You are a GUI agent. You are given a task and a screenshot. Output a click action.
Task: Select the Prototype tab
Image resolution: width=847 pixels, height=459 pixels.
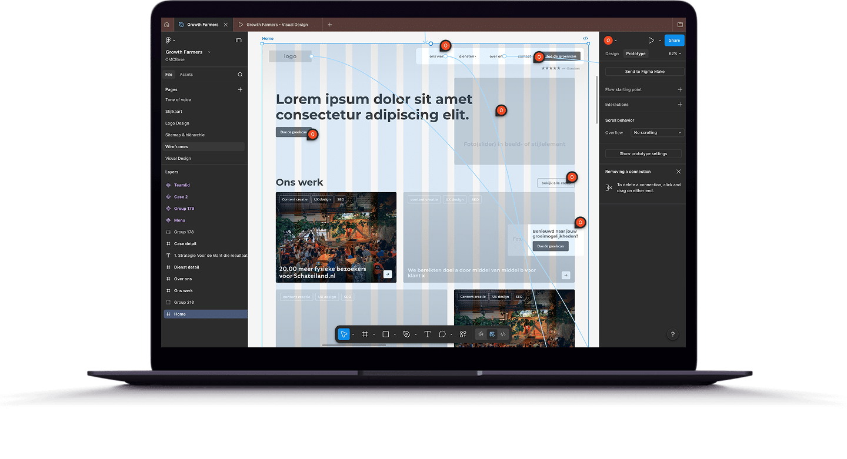(x=635, y=53)
